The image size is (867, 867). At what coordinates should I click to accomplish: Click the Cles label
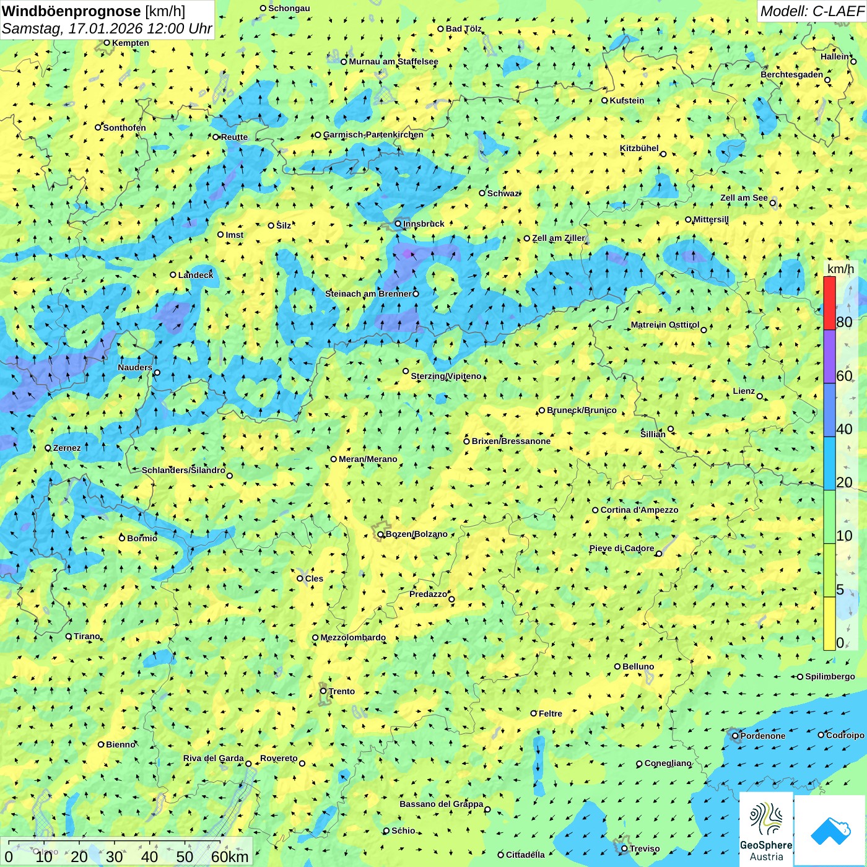pyautogui.click(x=314, y=578)
